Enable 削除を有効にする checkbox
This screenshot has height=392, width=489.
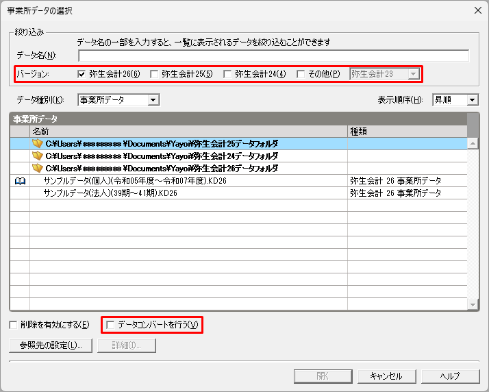[x=13, y=324]
